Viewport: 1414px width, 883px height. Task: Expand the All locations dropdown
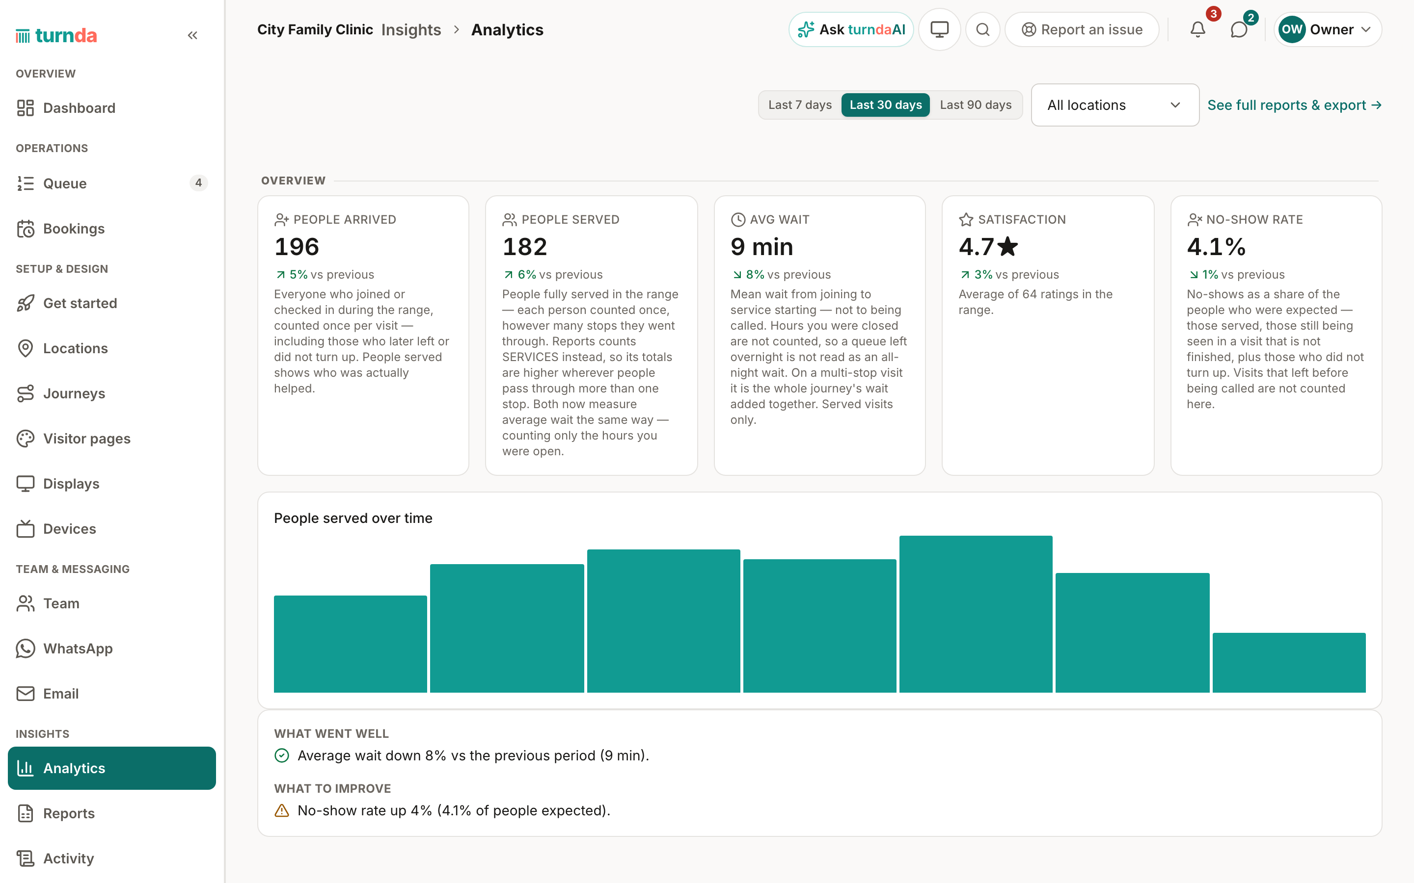[x=1115, y=105]
